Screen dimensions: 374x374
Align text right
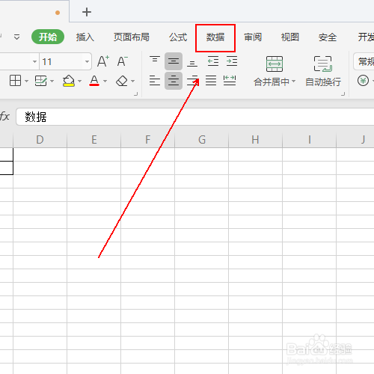click(x=192, y=81)
